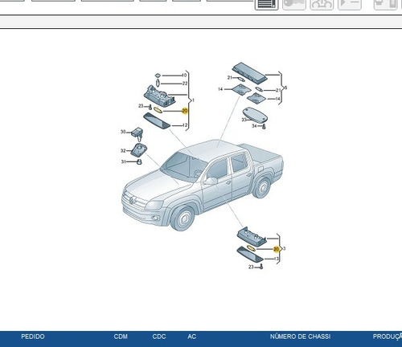Select group bracket number 5
The height and width of the screenshot is (347, 402).
click(285, 88)
